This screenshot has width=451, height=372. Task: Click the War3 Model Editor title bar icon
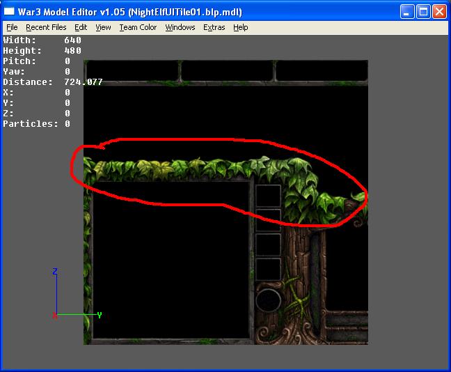(9, 12)
